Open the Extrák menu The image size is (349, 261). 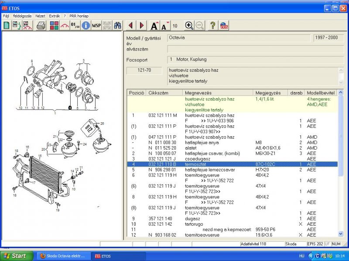[55, 16]
